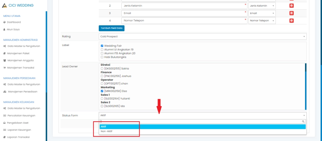Screen dimensions: 322x141
Task: Check the Alumni UI Angkatan 19 checkbox
Action: (102, 49)
